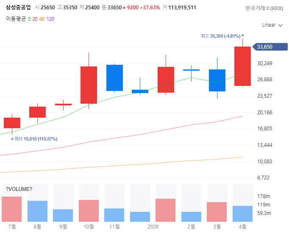Click the December volume bar
The height and width of the screenshot is (237, 289).
pyautogui.click(x=140, y=217)
